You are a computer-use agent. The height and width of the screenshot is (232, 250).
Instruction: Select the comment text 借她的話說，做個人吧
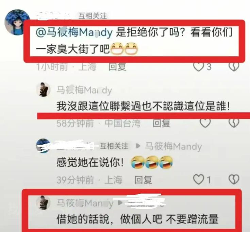pyautogui.click(x=110, y=219)
